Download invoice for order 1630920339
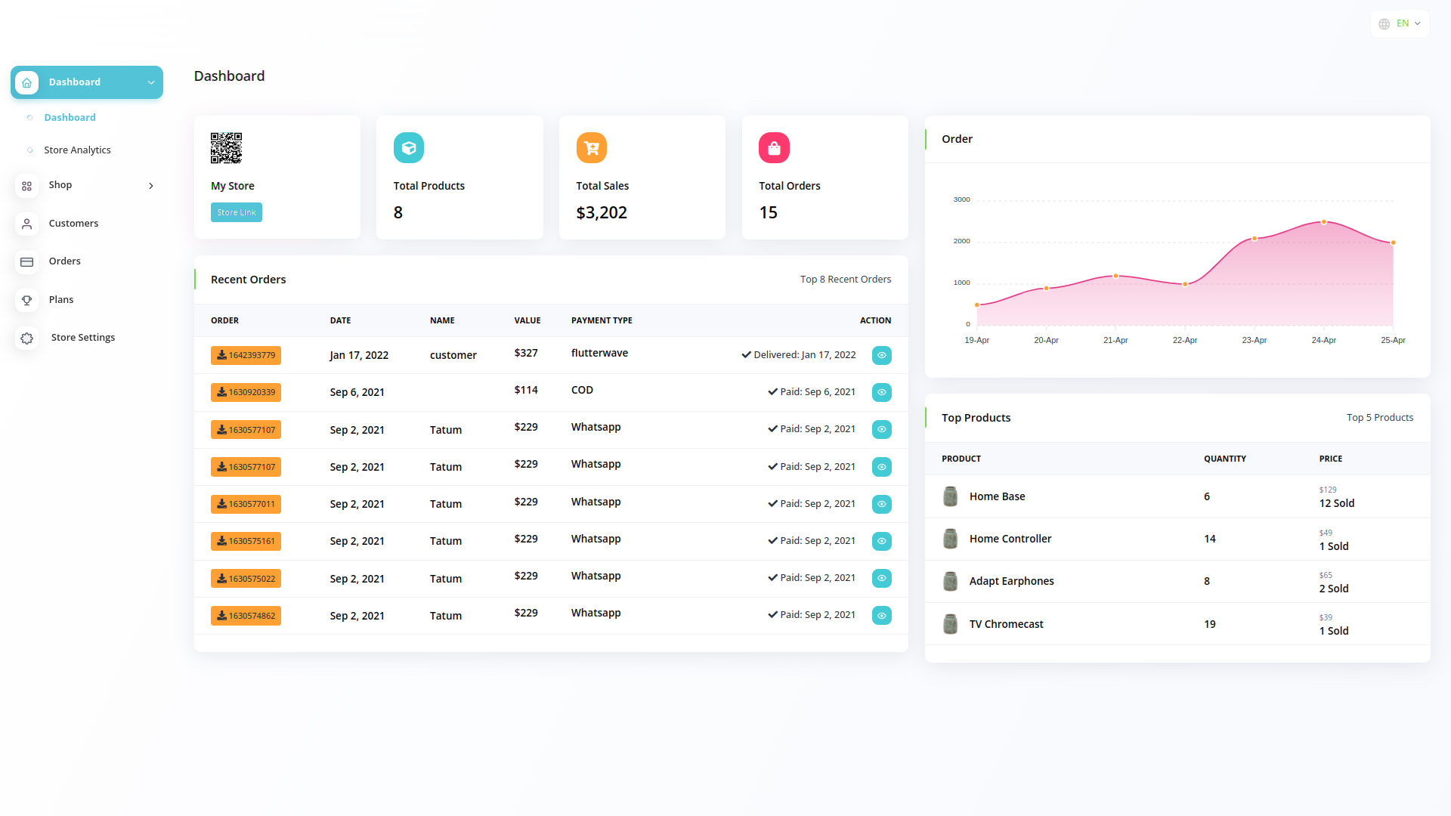 [246, 392]
